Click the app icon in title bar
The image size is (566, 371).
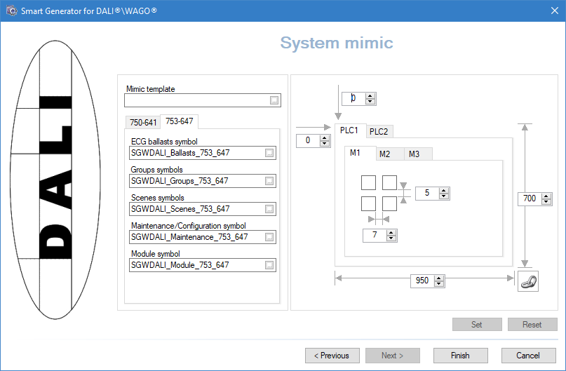11,10
